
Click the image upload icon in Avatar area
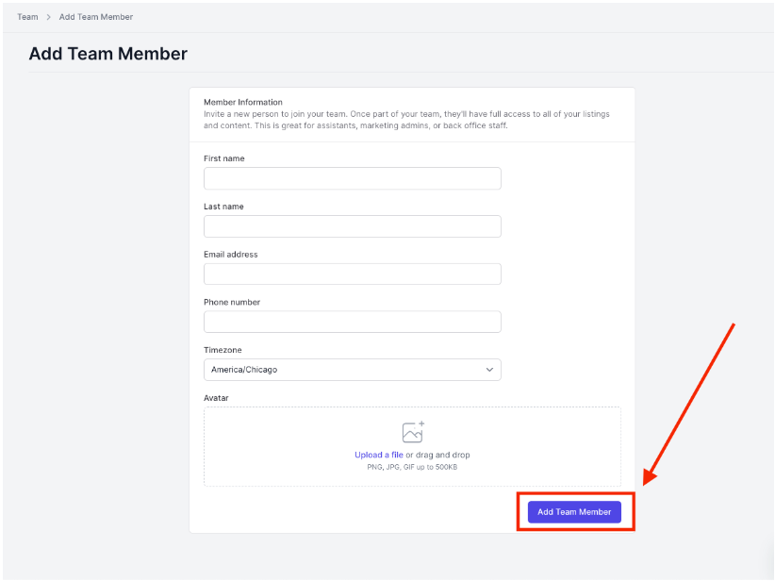click(413, 432)
